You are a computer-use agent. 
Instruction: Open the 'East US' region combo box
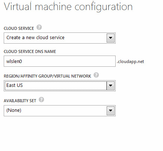(x=60, y=86)
